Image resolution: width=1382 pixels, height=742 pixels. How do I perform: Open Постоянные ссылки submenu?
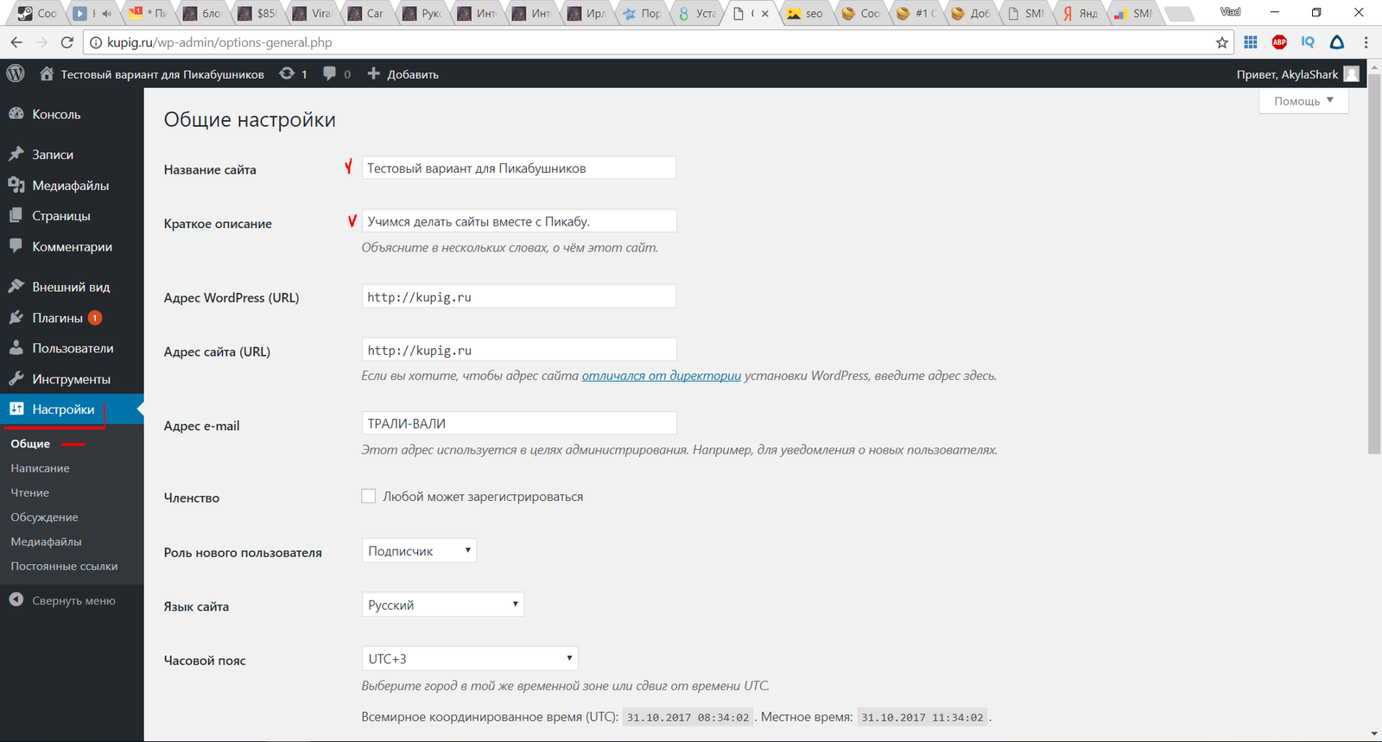pyautogui.click(x=64, y=567)
